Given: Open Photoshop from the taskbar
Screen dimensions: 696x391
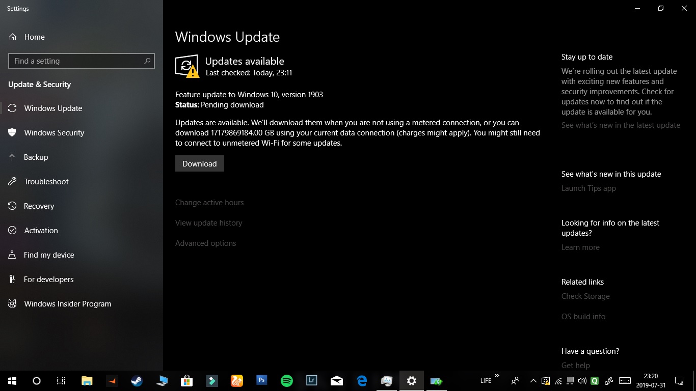Looking at the screenshot, I should (262, 381).
